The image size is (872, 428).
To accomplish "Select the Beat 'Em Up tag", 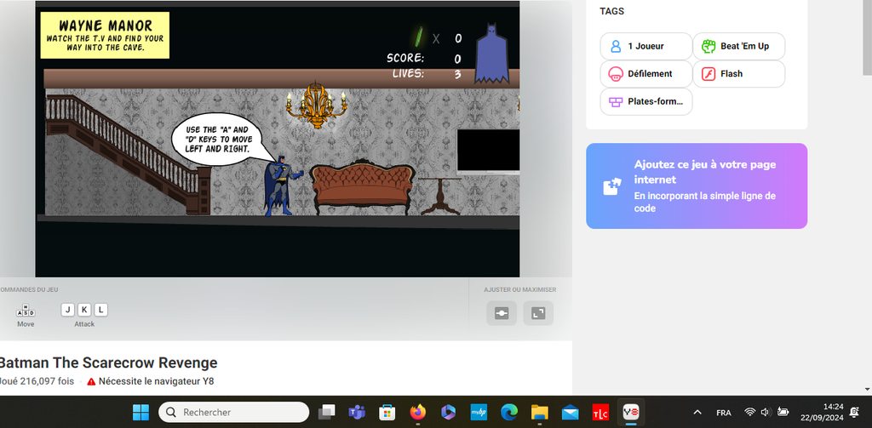I will [737, 46].
